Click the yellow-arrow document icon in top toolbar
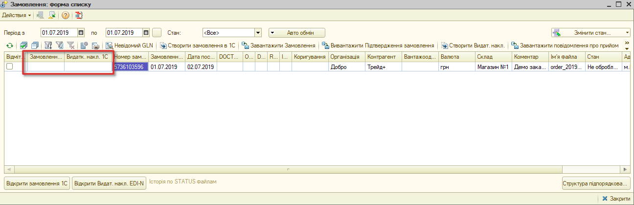 coord(51,15)
